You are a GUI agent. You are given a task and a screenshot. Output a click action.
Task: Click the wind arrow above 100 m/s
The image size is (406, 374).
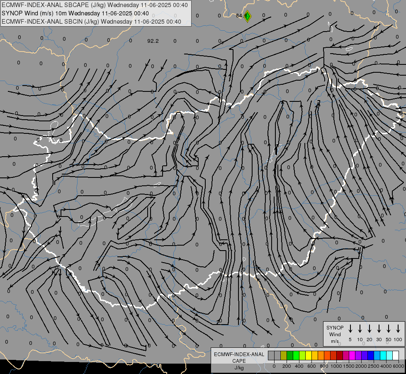coord(398,329)
